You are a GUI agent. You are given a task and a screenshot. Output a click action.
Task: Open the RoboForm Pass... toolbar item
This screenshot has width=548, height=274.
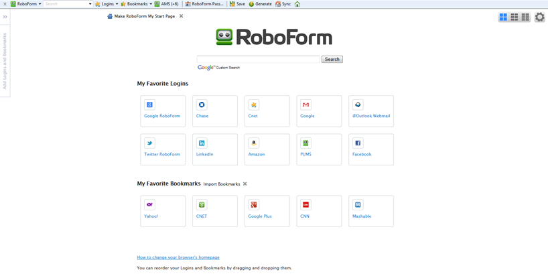(x=204, y=4)
